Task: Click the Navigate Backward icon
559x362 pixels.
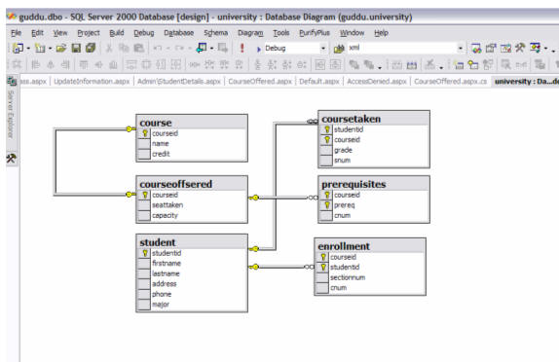Action: 202,48
